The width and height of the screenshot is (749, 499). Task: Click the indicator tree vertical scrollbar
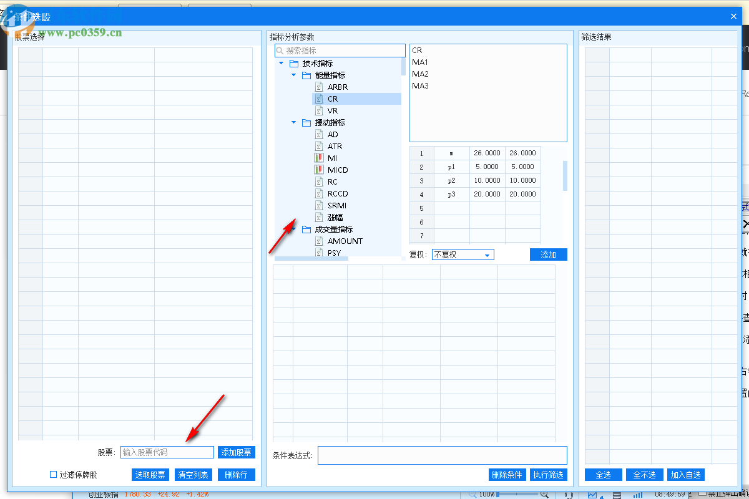tap(403, 65)
